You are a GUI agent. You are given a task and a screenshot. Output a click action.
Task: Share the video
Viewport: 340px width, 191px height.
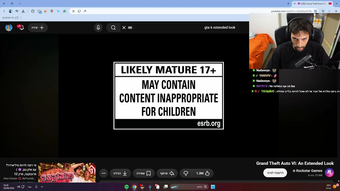tap(167, 173)
